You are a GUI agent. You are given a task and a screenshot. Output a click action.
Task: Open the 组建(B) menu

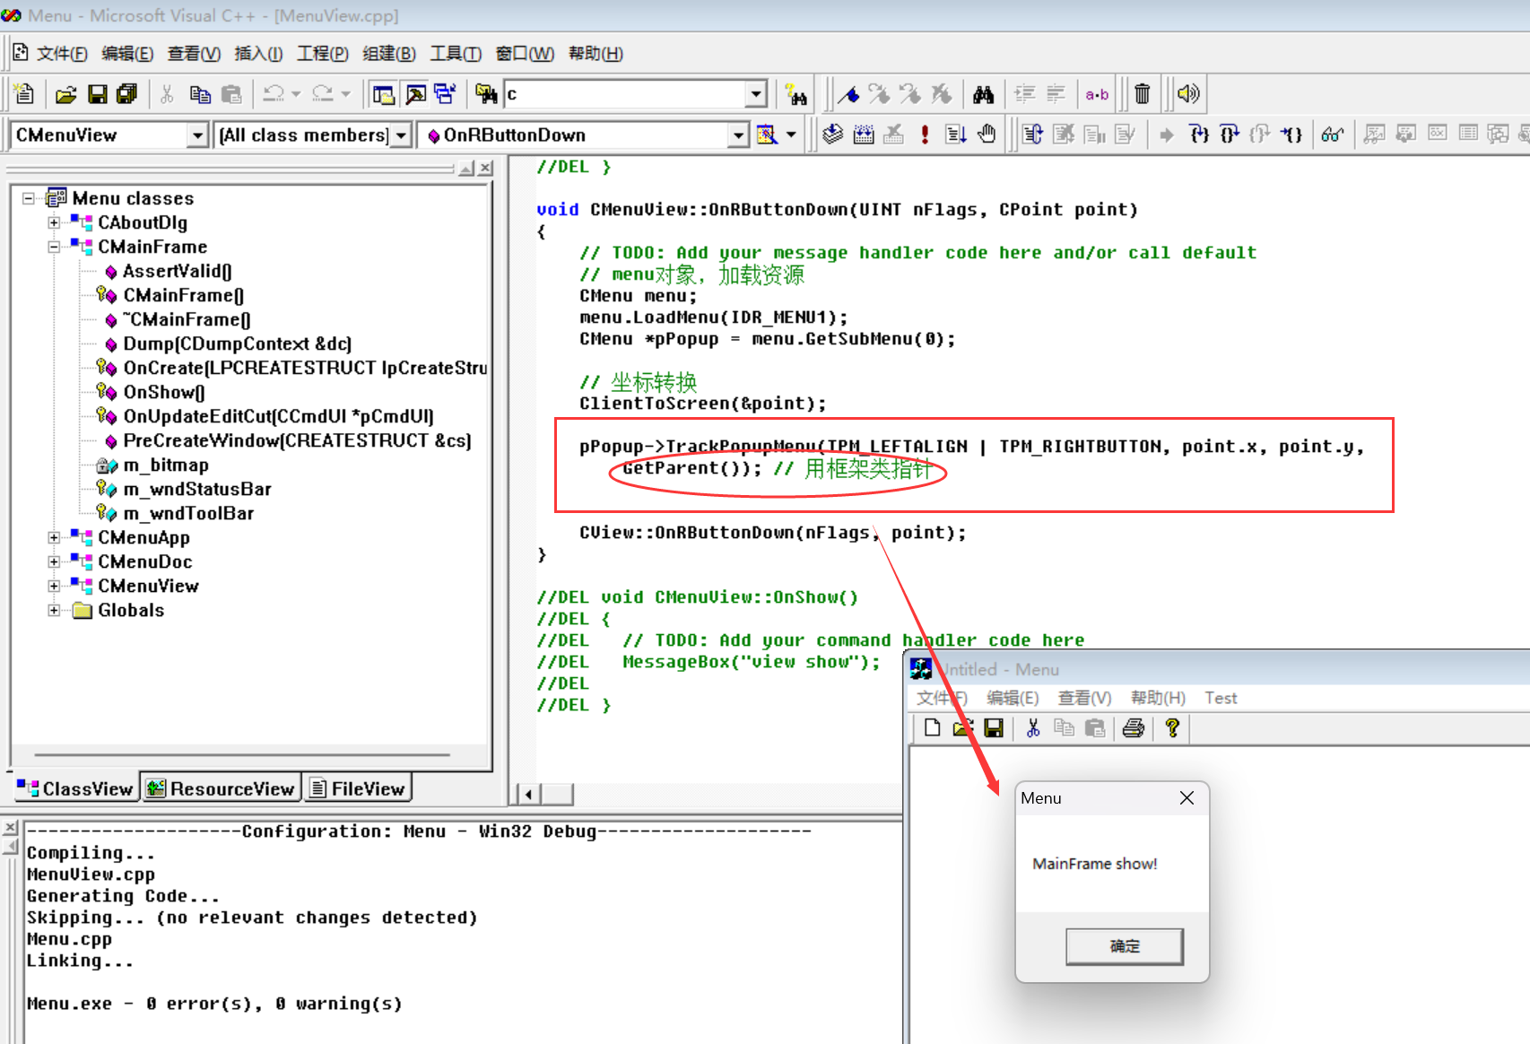tap(389, 54)
